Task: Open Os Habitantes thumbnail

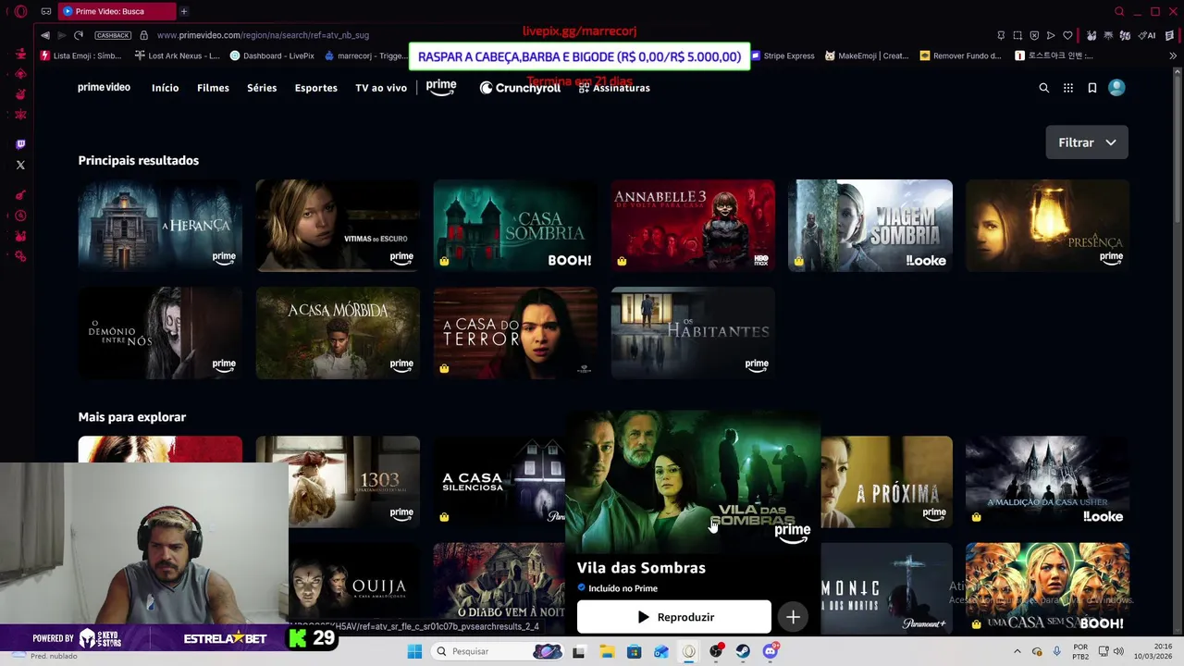Action: [693, 333]
